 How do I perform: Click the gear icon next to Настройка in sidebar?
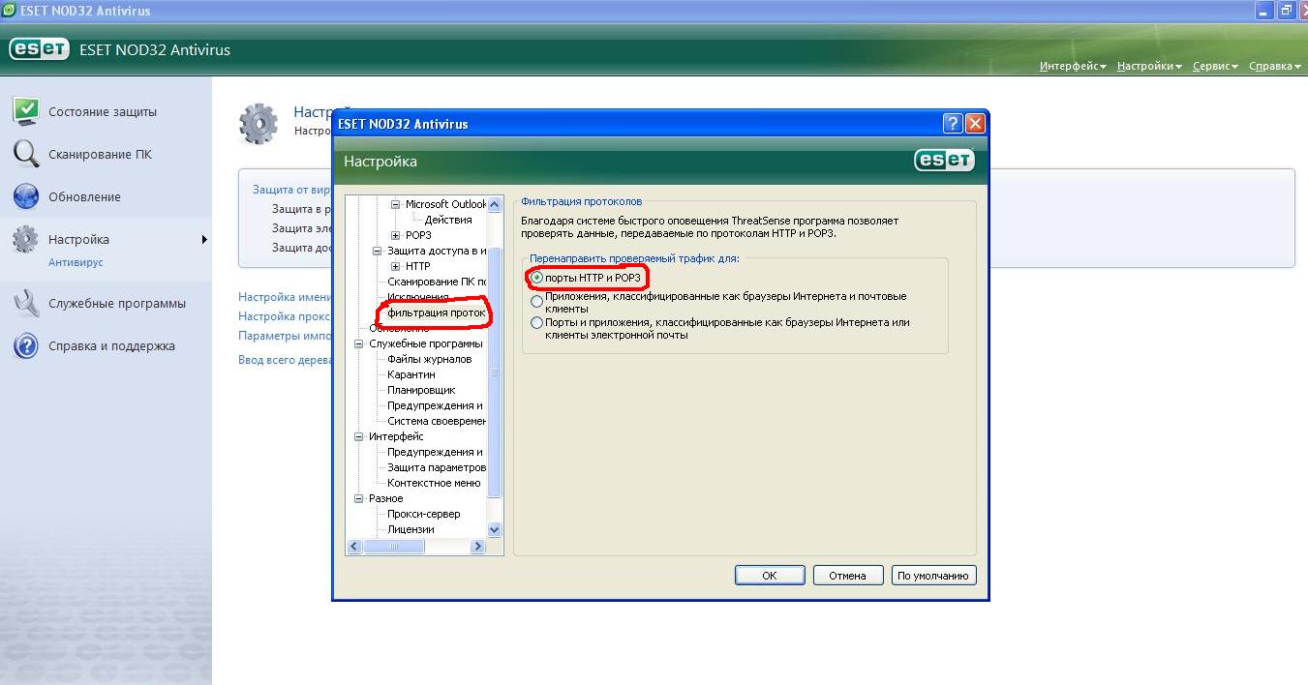point(25,240)
